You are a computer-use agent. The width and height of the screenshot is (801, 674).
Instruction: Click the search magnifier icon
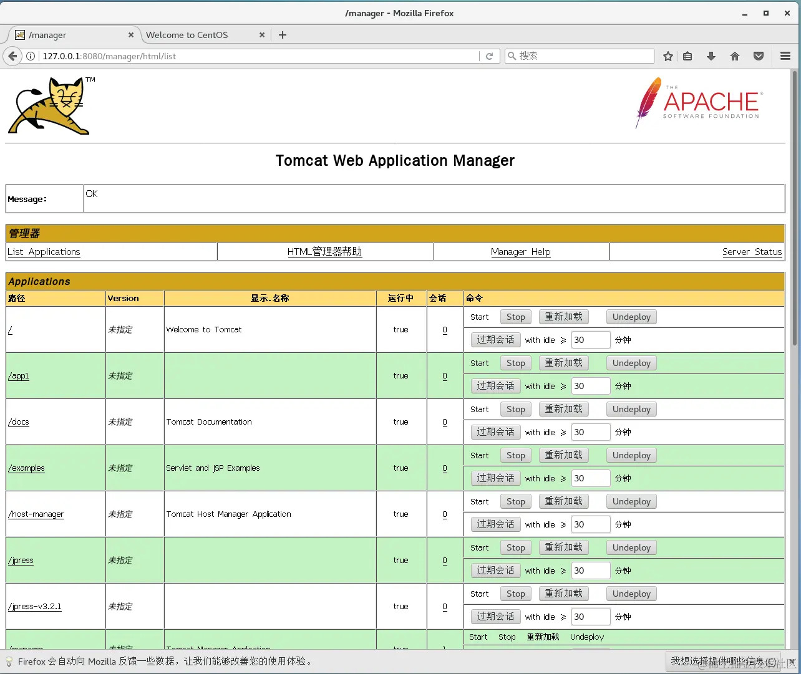click(512, 56)
